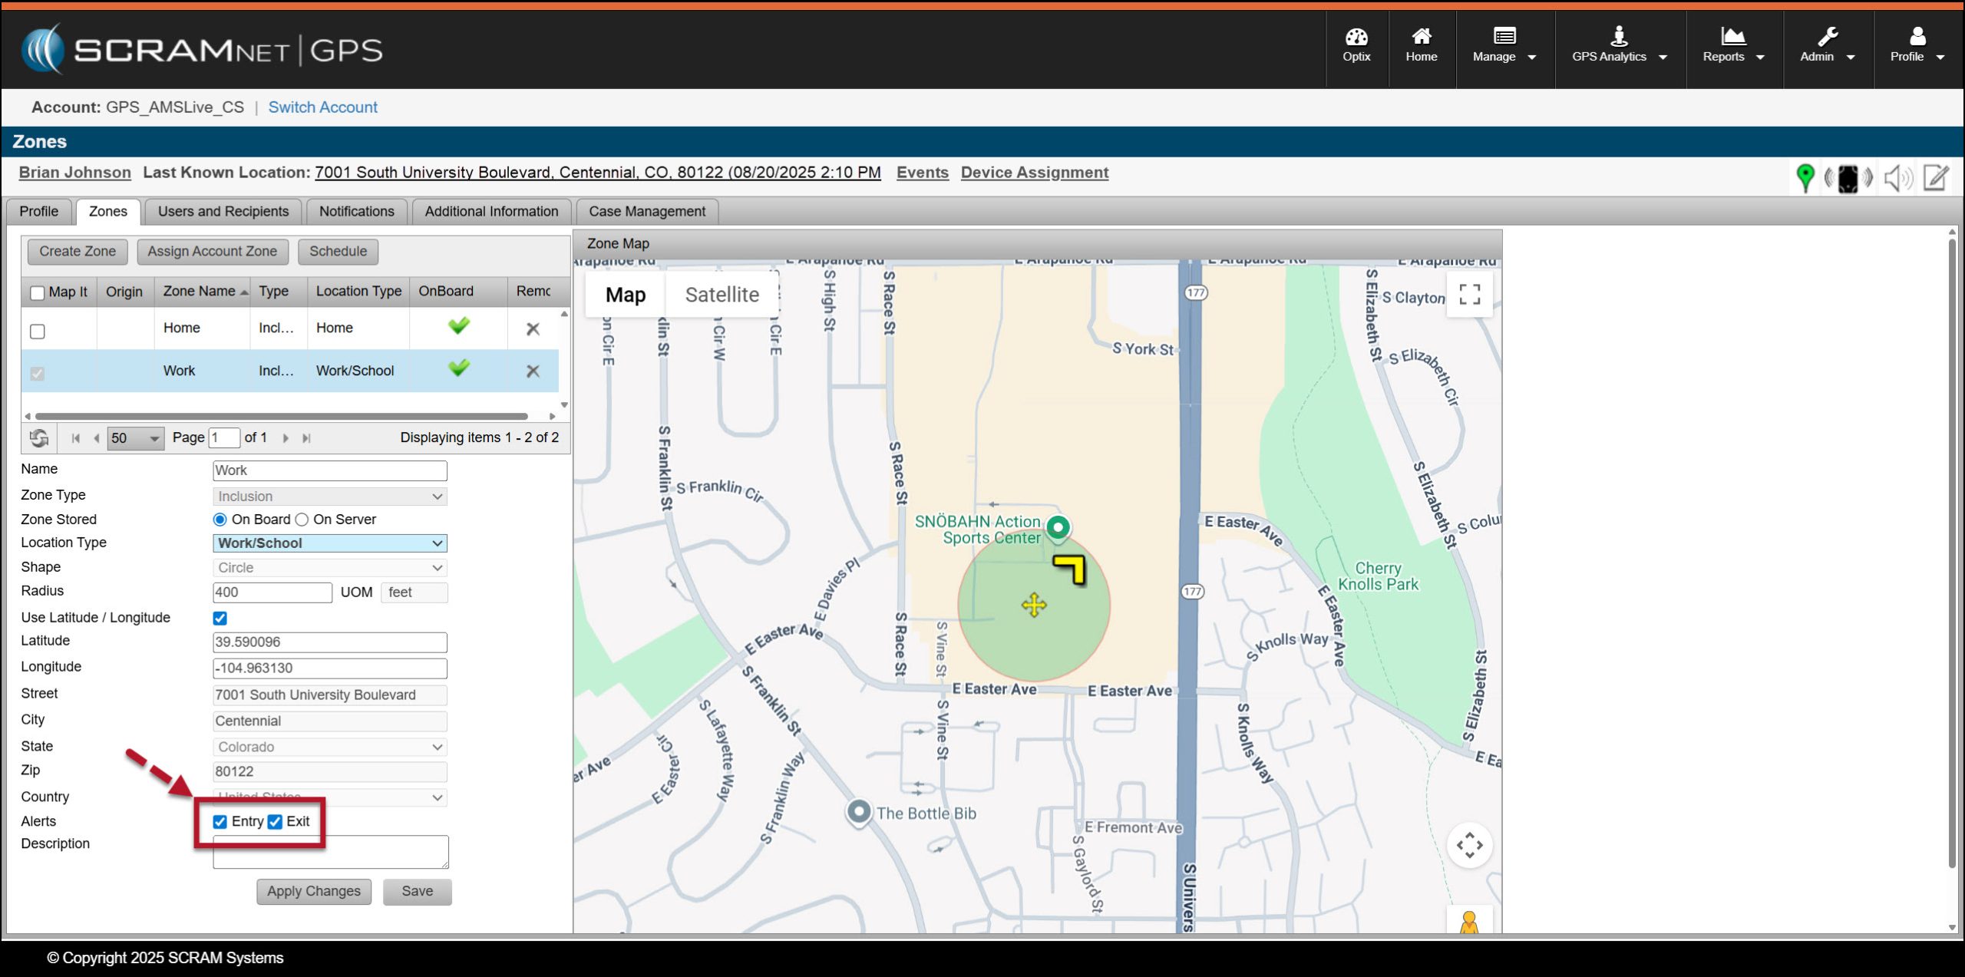Toggle fullscreen view on Zone Map

[x=1469, y=295]
